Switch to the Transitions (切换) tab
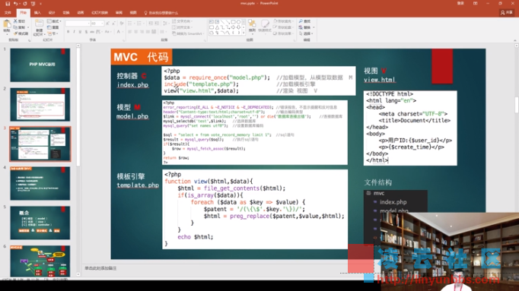Image resolution: width=519 pixels, height=291 pixels. click(66, 13)
